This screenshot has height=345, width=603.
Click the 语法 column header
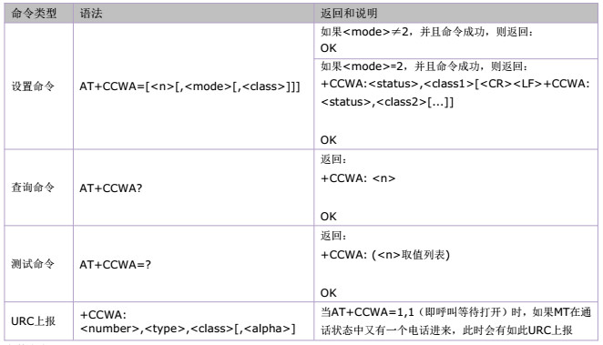91,14
